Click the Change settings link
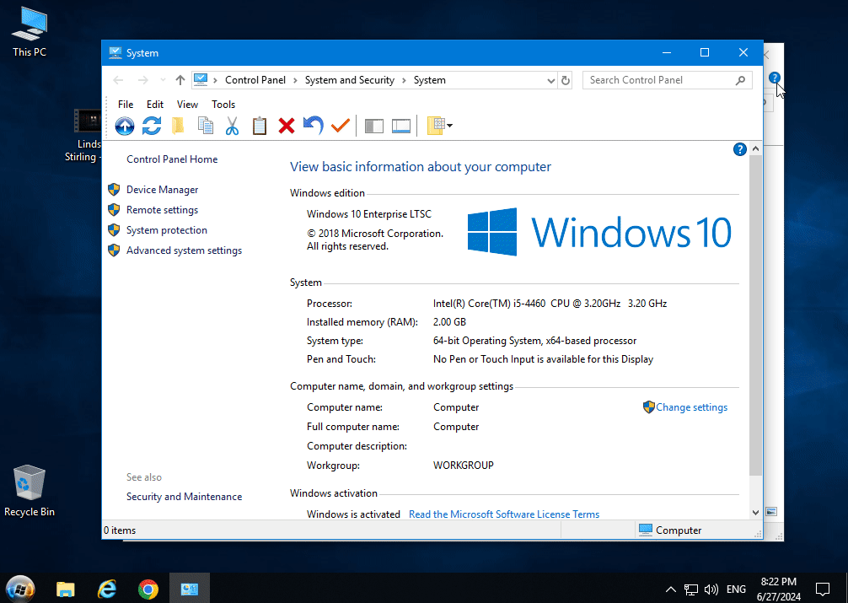 tap(691, 407)
